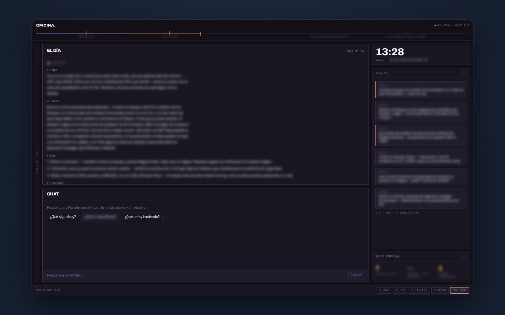Open the Tablero card with orange accent
Viewport: 505px width, 315px height.
coord(421,90)
